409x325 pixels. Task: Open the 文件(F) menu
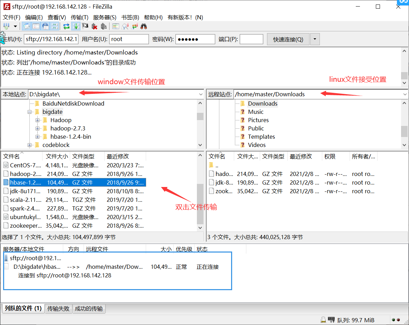(x=11, y=18)
